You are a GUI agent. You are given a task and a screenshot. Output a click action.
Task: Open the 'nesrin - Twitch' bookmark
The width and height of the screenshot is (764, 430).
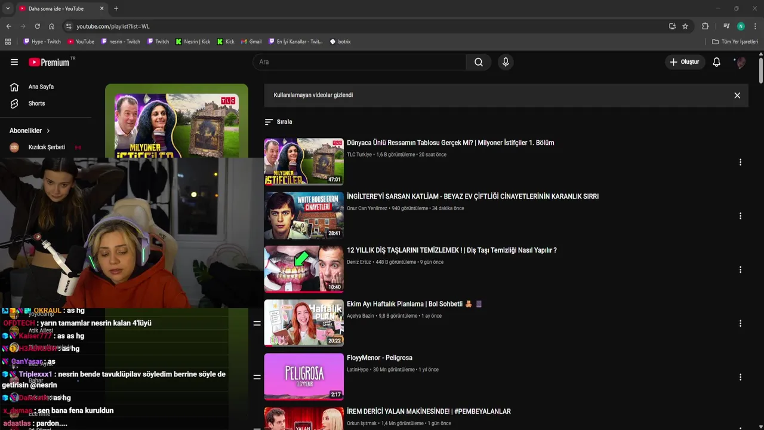click(120, 42)
